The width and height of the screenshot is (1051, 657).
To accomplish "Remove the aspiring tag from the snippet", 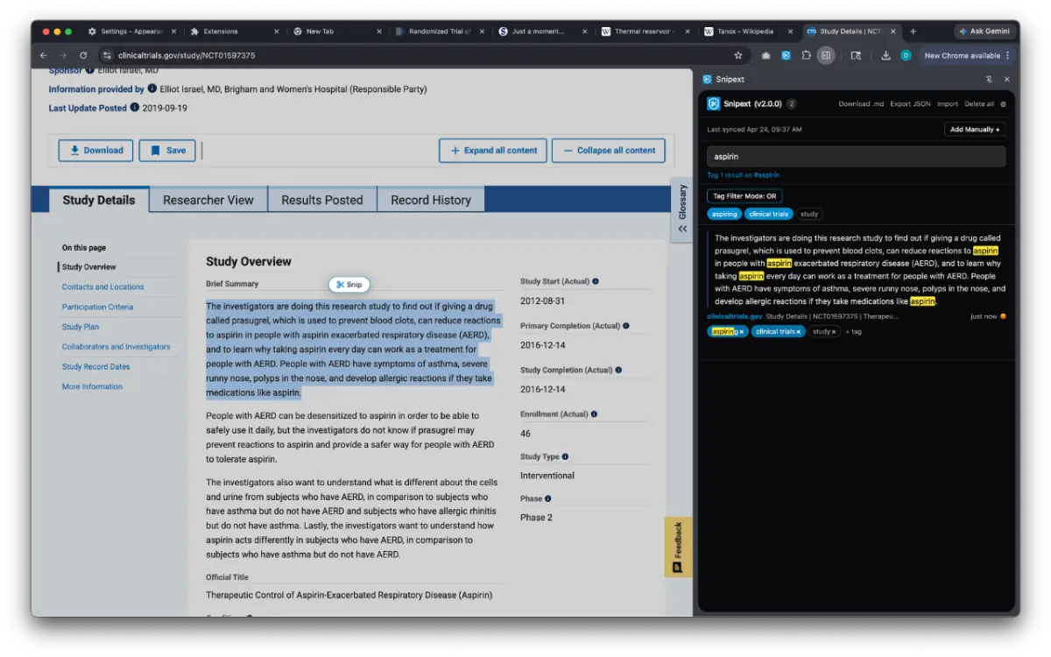I will (741, 332).
